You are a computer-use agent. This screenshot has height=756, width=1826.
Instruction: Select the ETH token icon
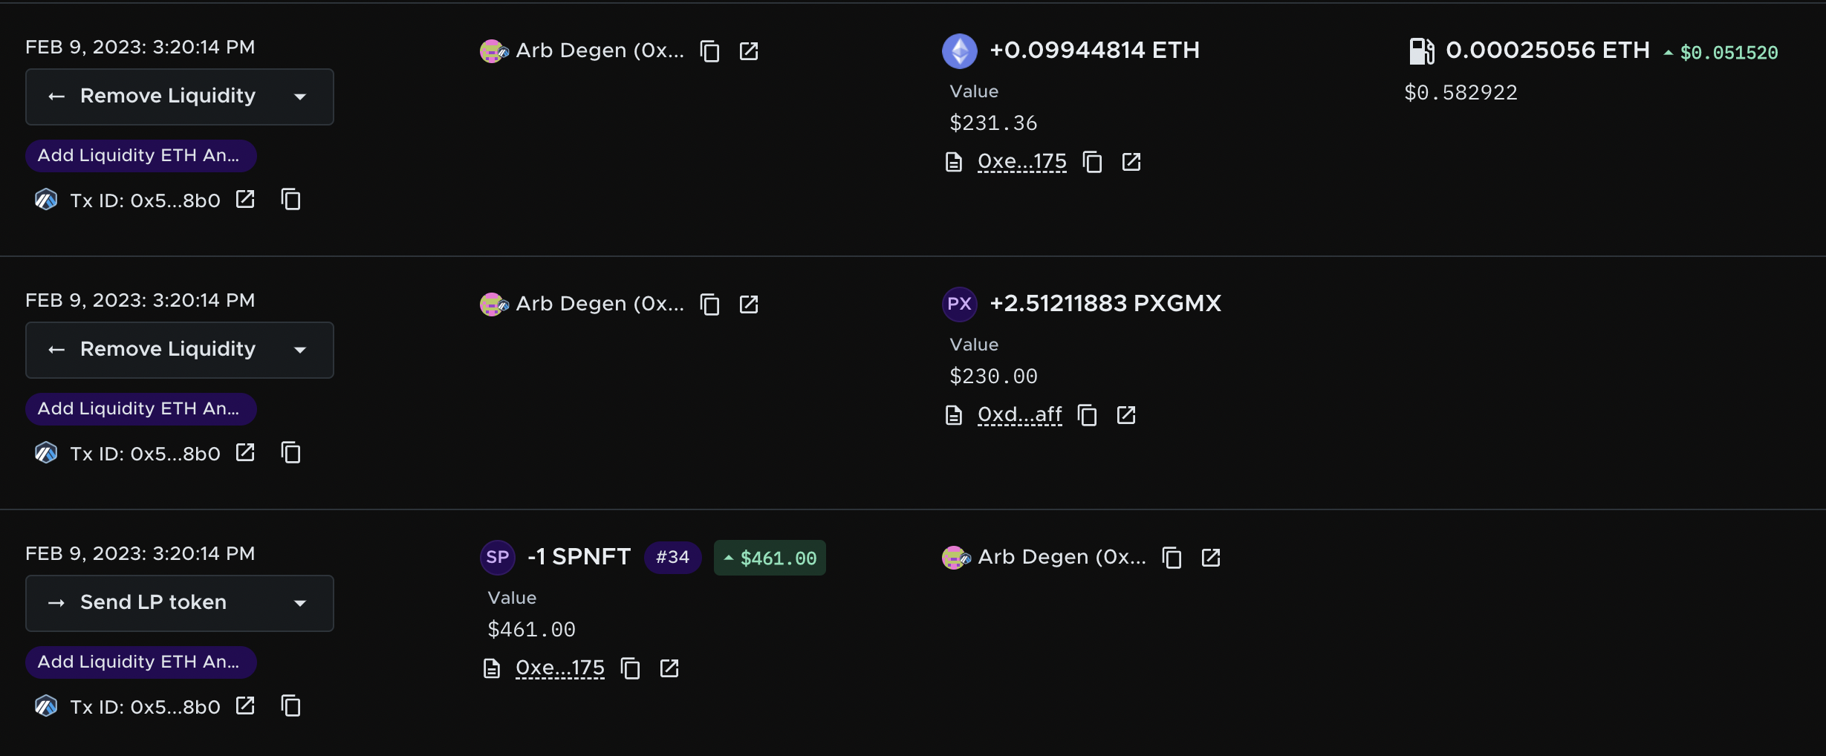click(959, 50)
